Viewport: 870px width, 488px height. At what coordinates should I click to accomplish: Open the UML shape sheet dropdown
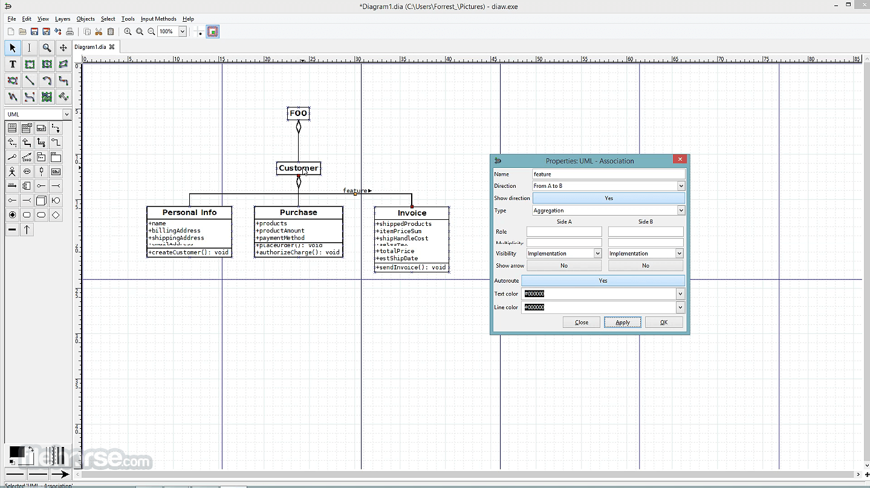coord(38,114)
